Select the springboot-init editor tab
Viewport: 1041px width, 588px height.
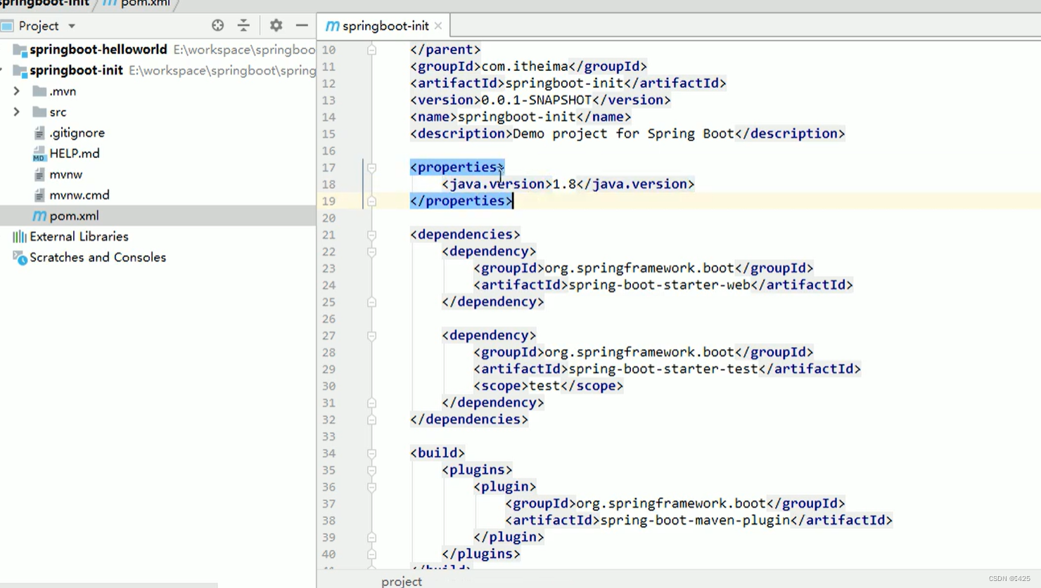tap(385, 26)
